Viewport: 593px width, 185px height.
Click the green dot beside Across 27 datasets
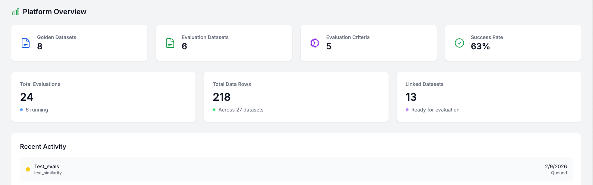point(214,110)
